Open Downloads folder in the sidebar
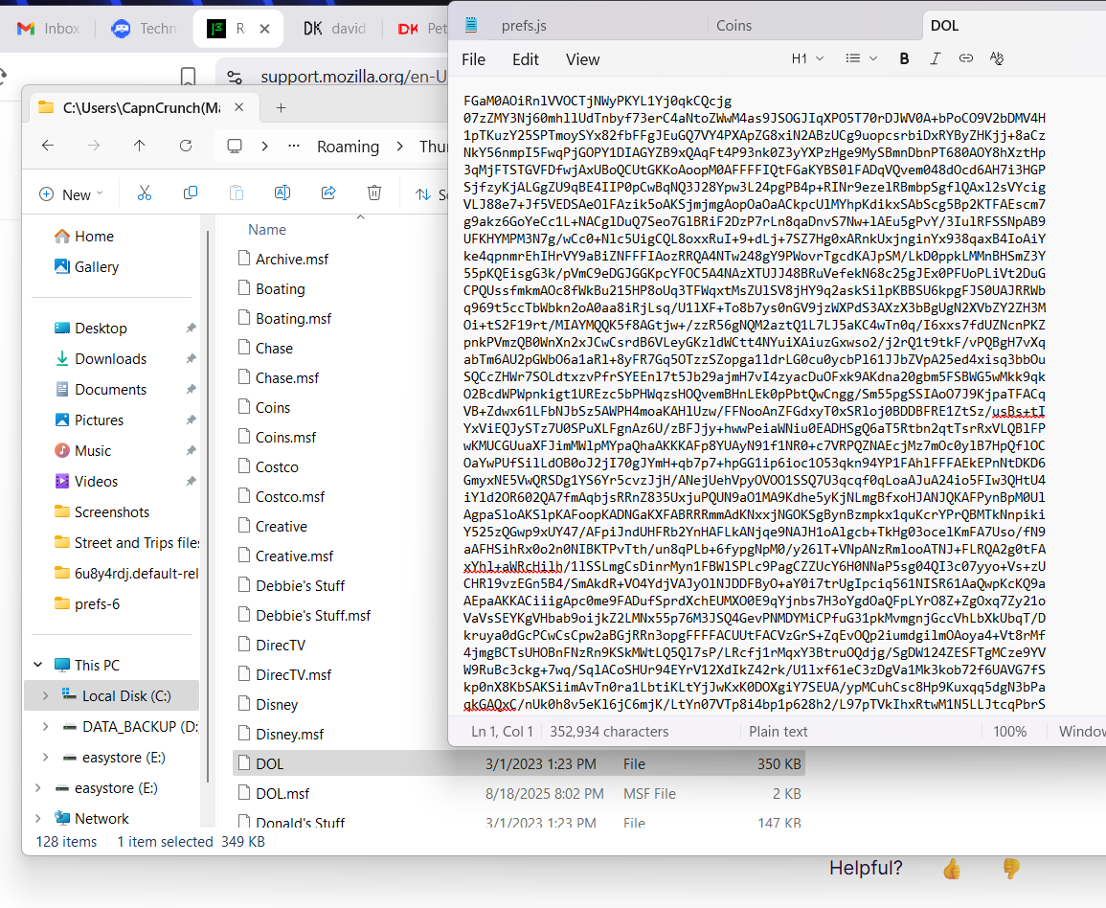Viewport: 1106px width, 908px height. tap(110, 358)
